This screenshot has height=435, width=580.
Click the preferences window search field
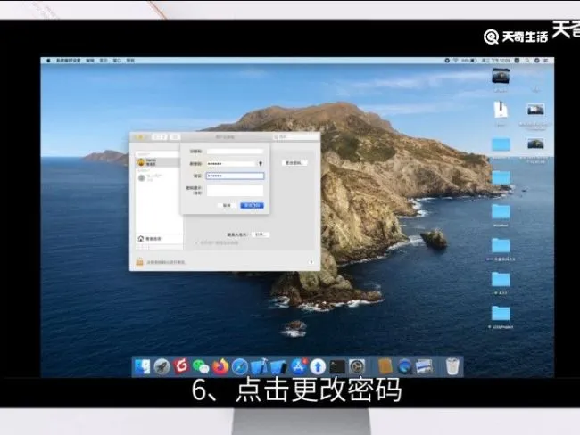point(295,137)
